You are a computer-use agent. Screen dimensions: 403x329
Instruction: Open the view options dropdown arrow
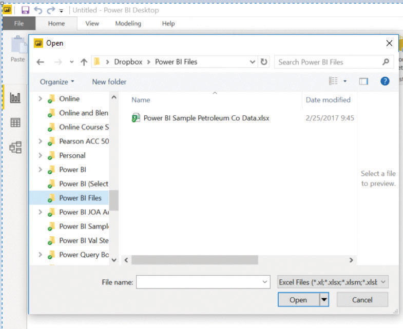tap(345, 81)
